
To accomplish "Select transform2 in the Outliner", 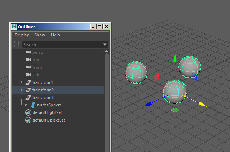I will tap(43, 90).
